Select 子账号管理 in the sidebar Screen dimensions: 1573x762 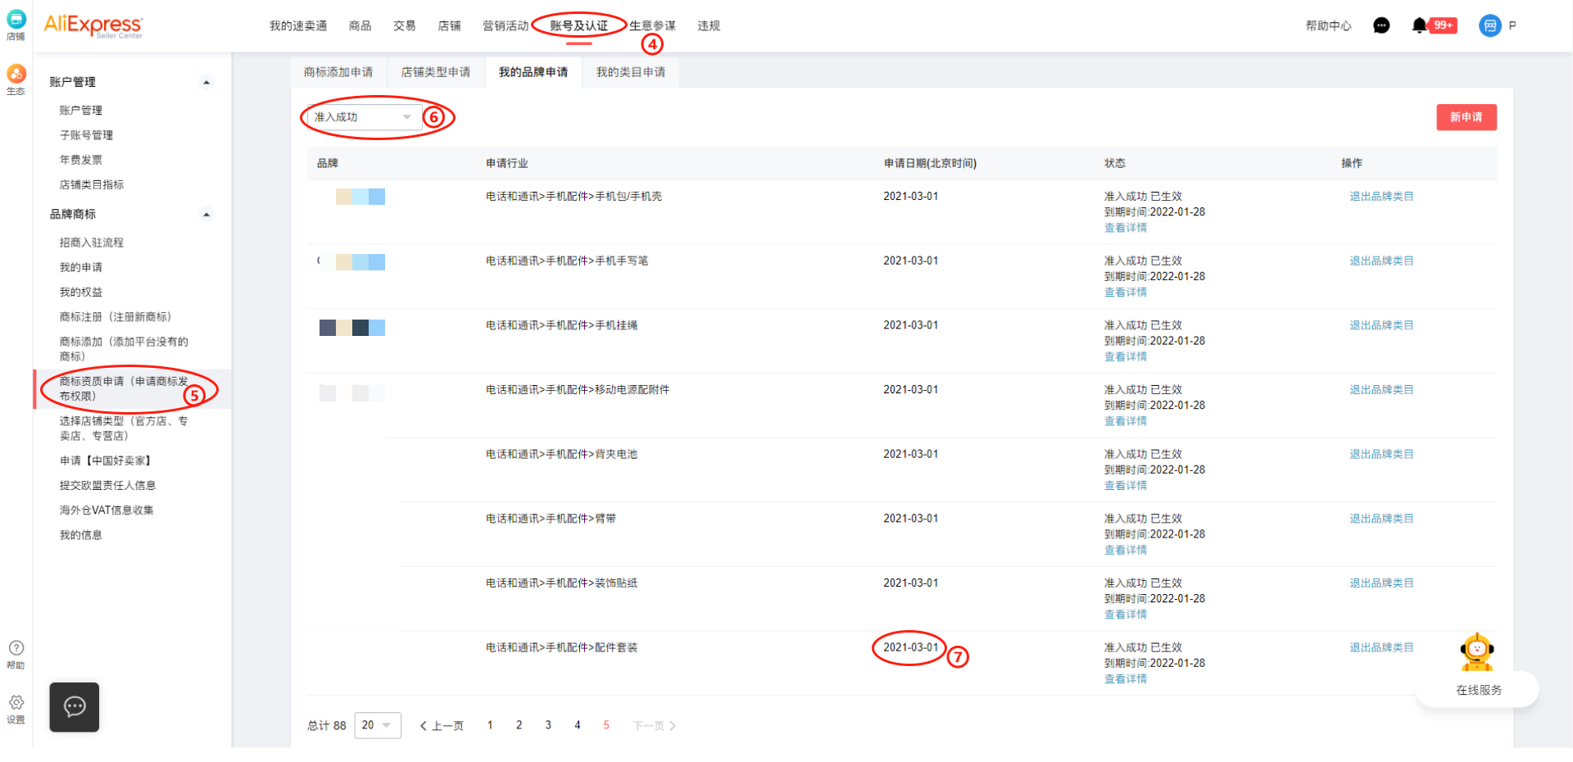coord(86,135)
